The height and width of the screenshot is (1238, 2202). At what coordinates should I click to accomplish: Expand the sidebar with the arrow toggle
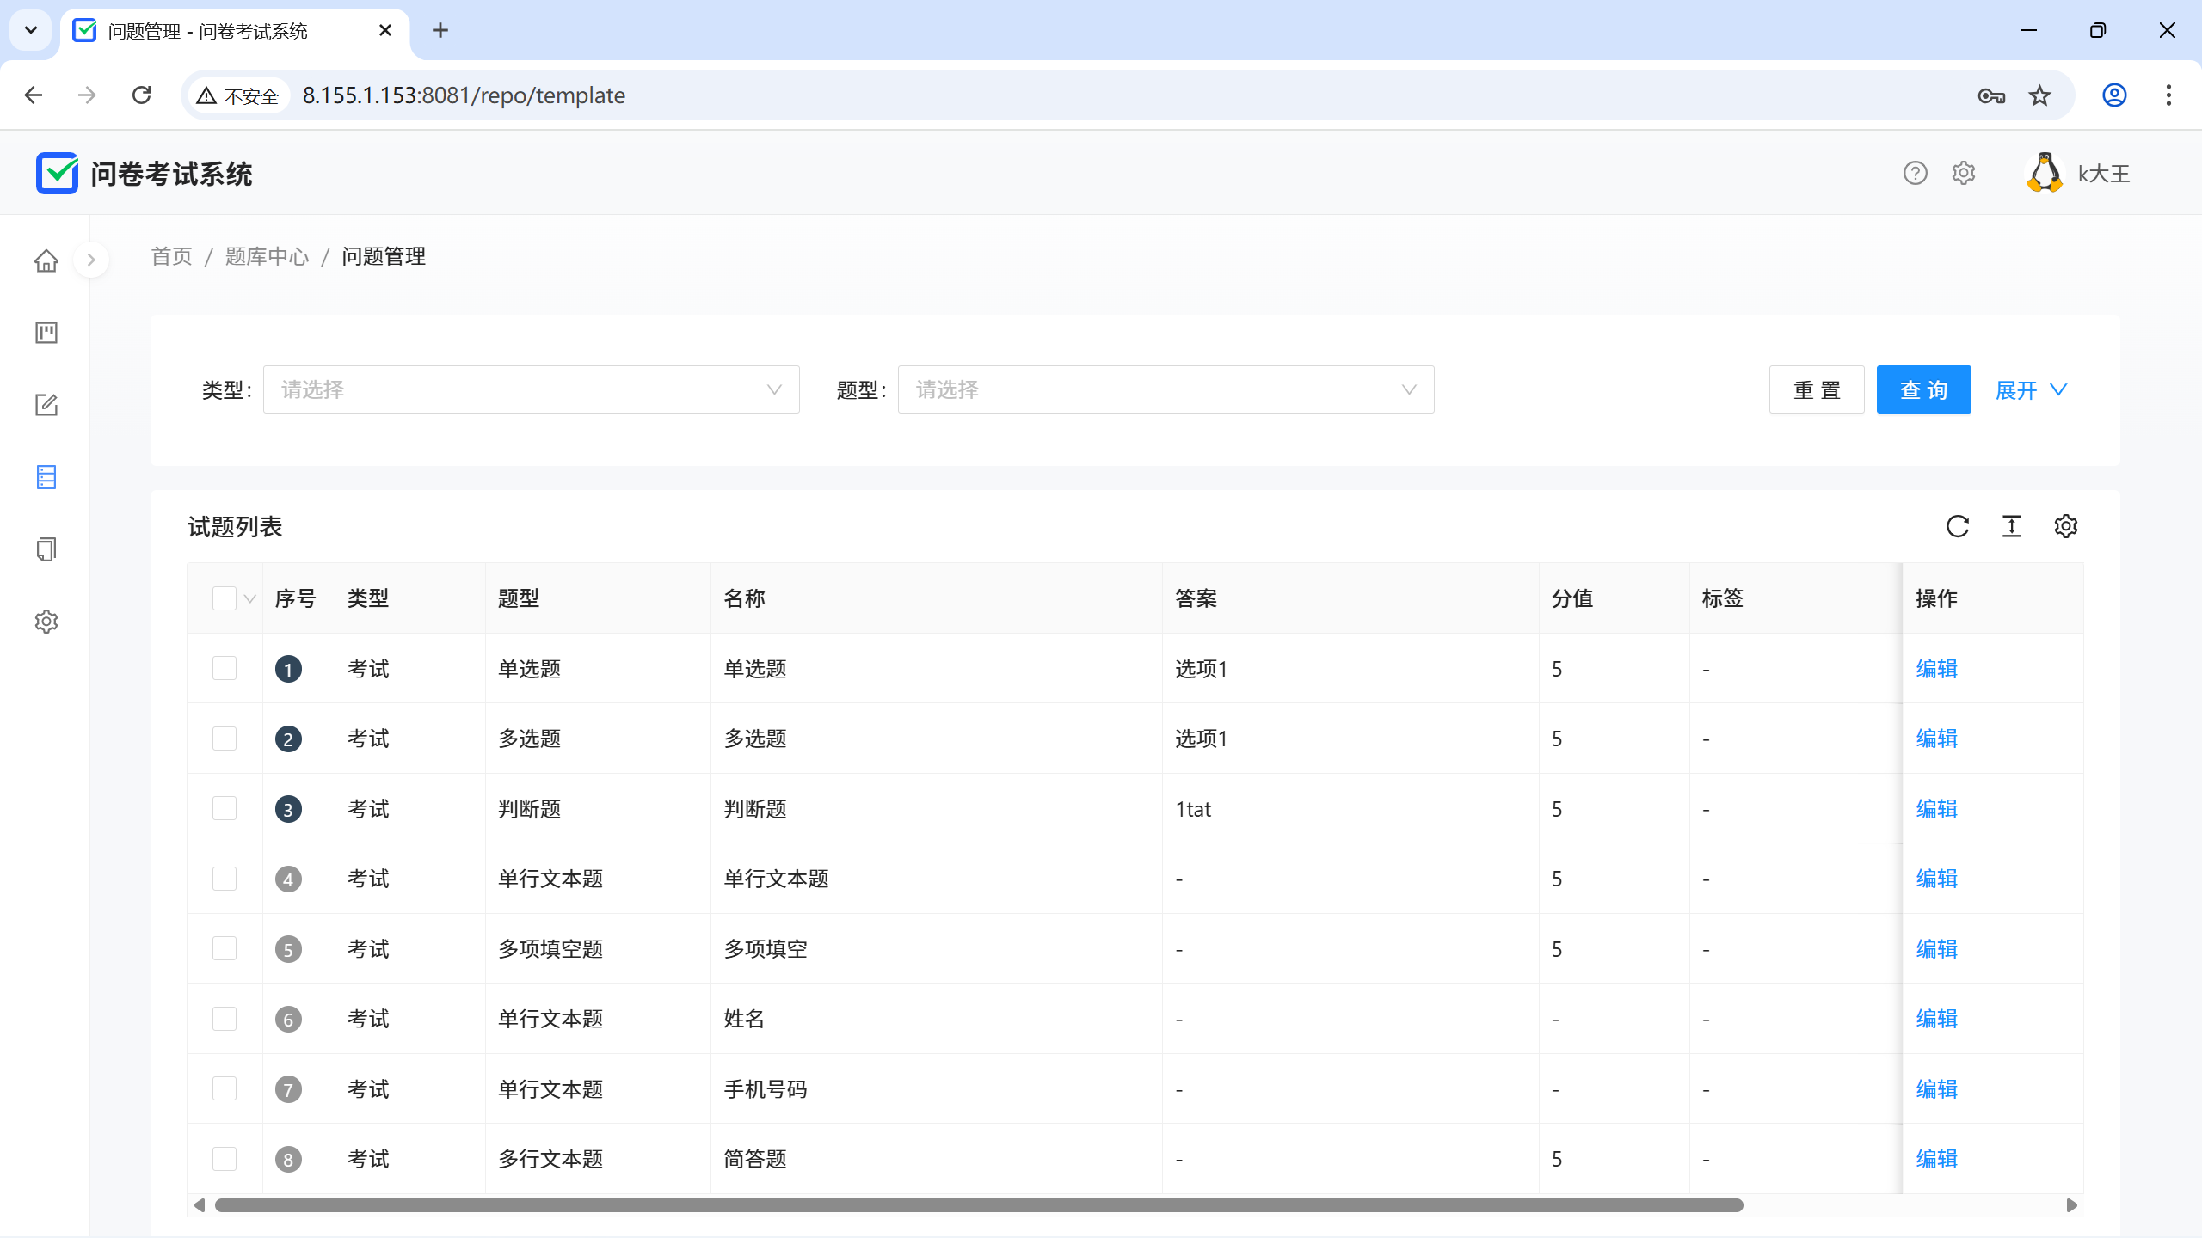point(91,260)
